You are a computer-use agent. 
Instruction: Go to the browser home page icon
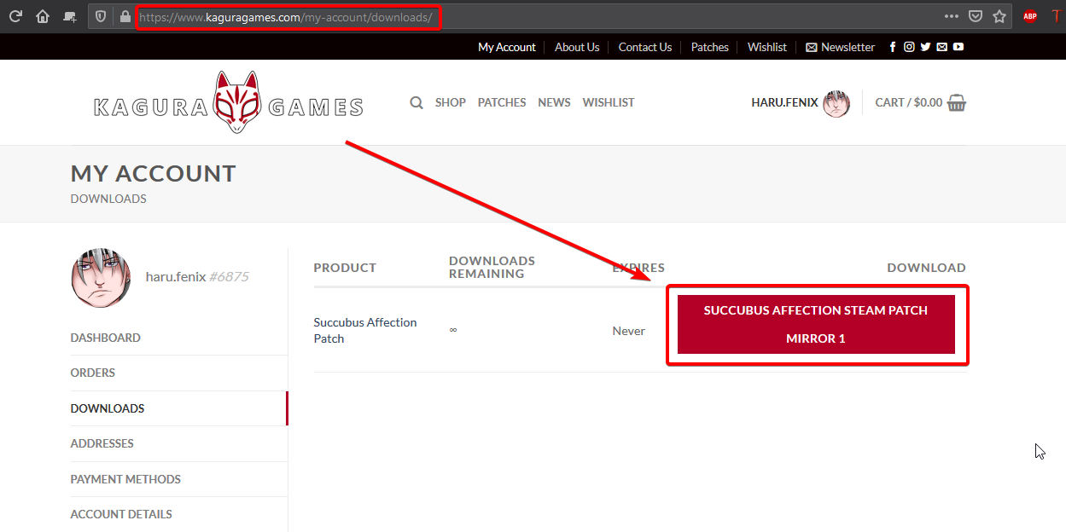(43, 16)
